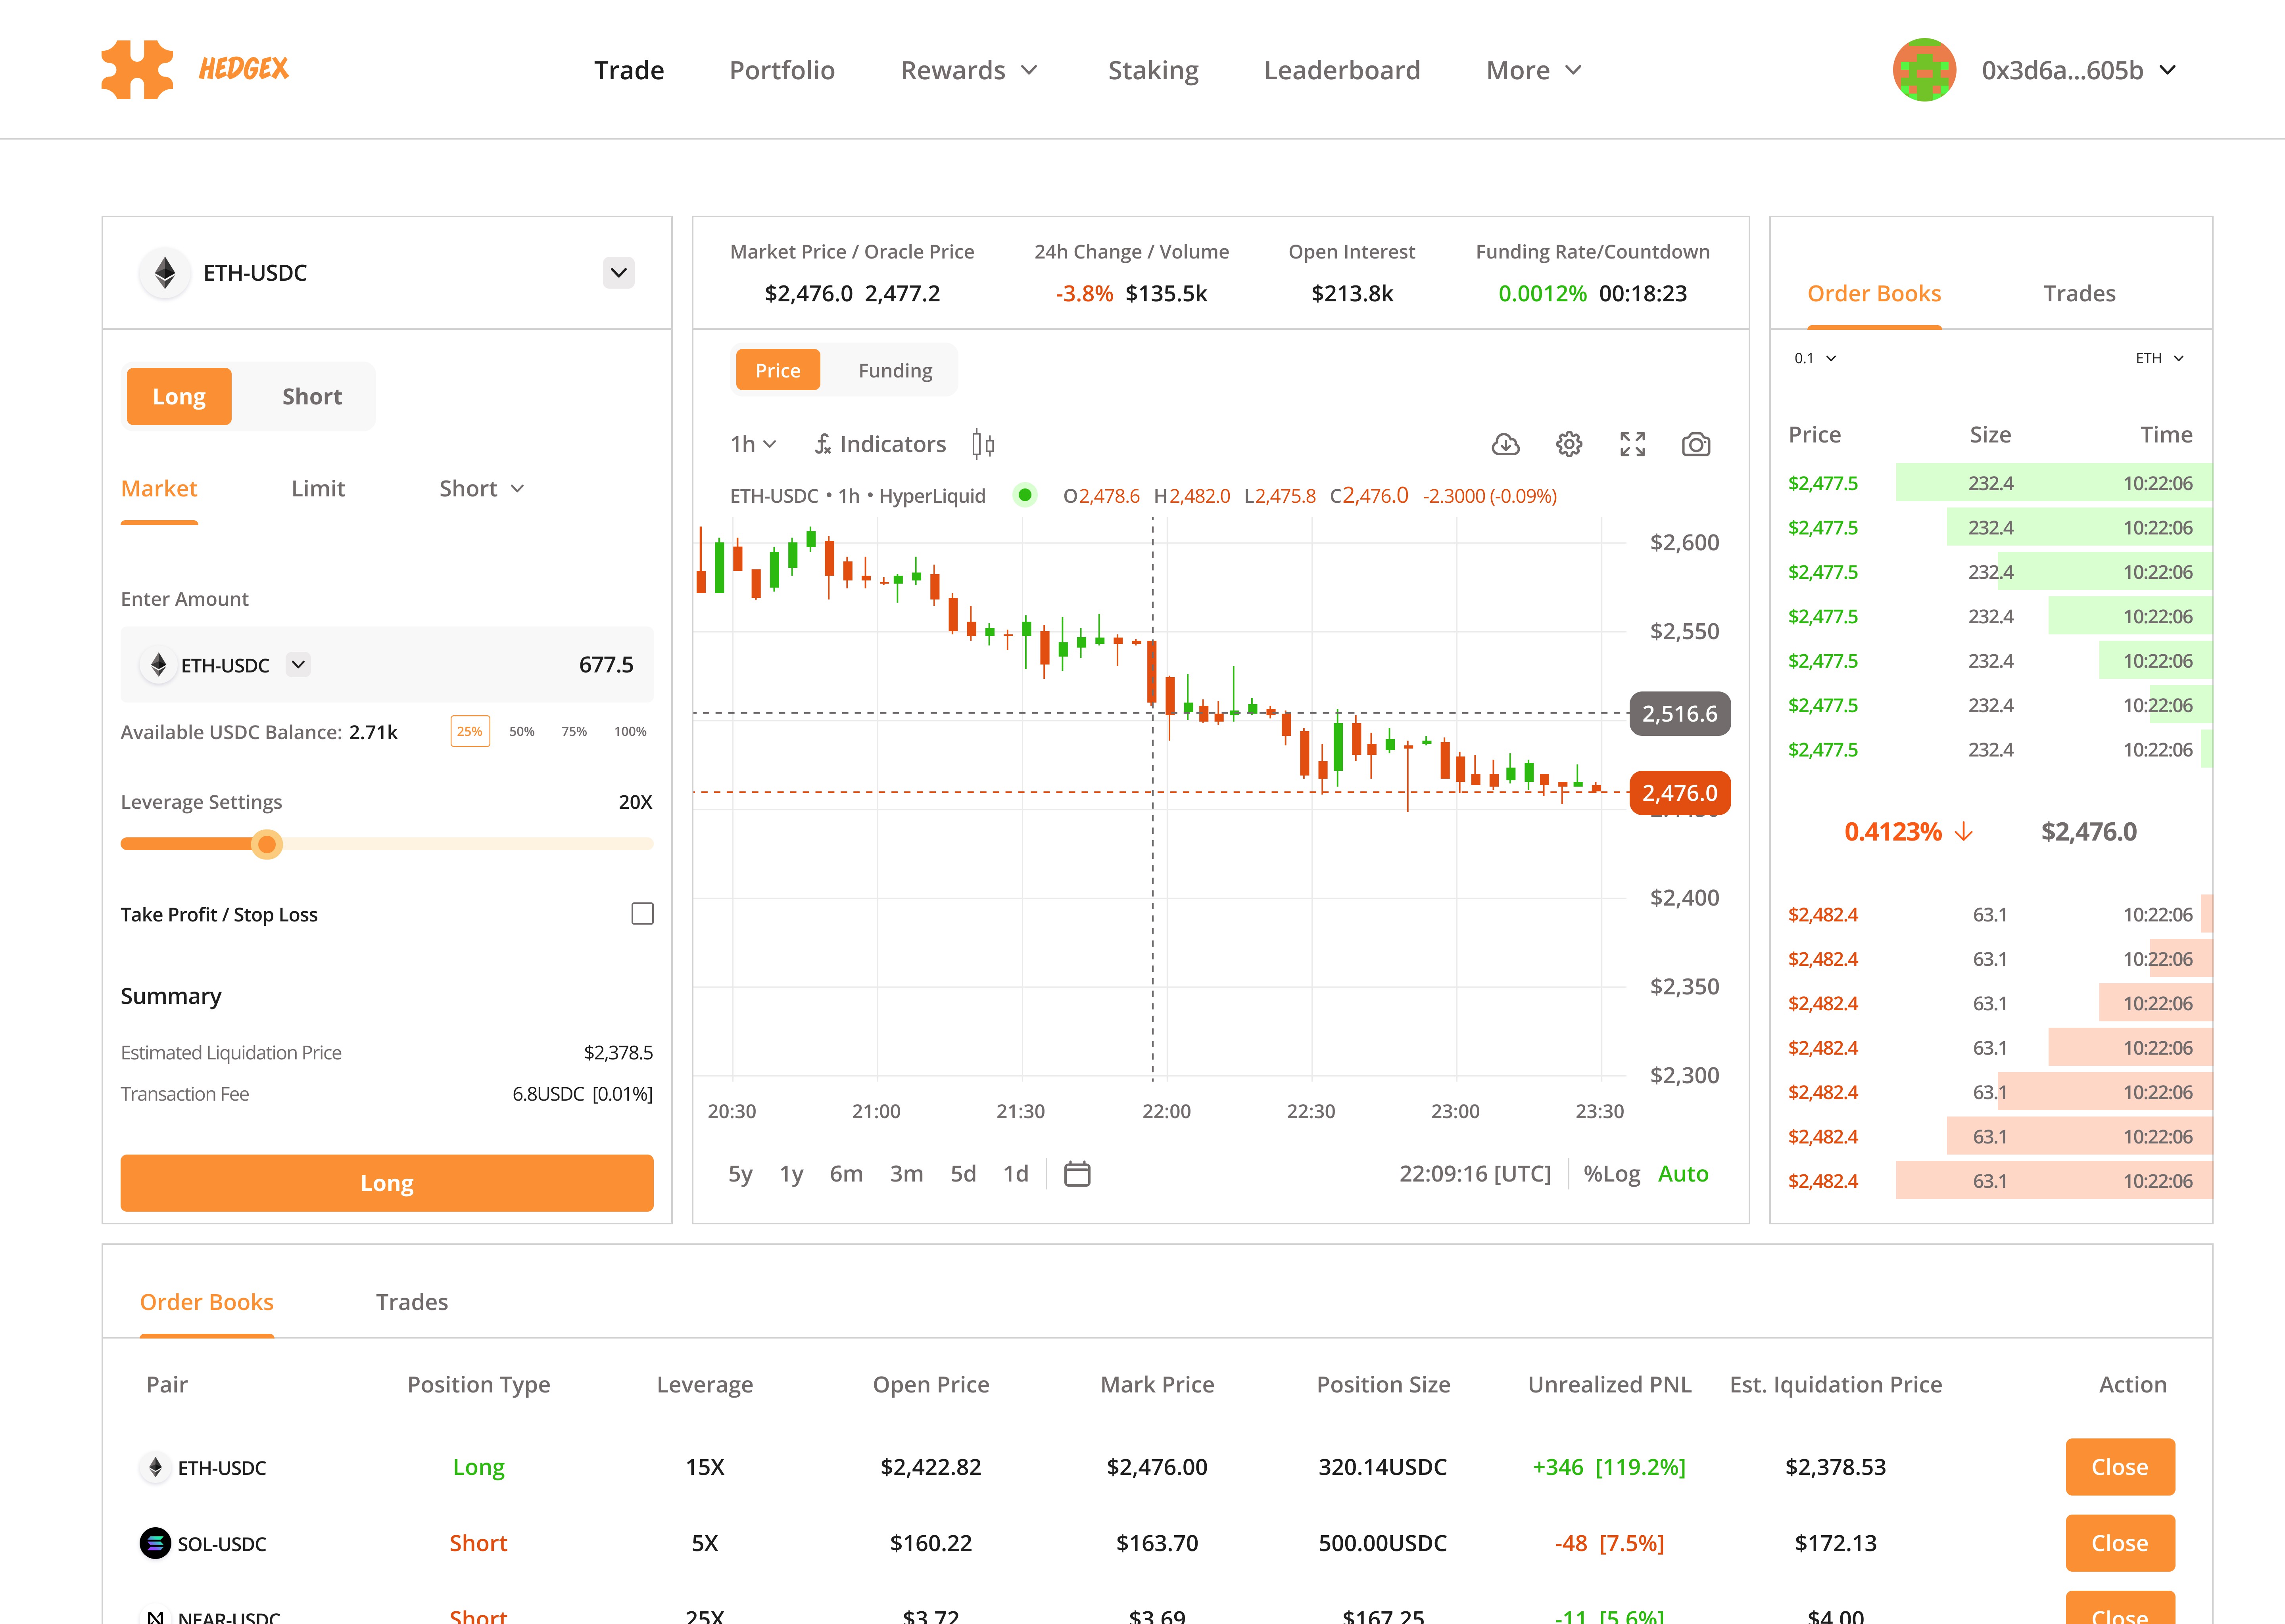The width and height of the screenshot is (2285, 1624).
Task: Open the wallet avatar icon
Action: pyautogui.click(x=1924, y=70)
